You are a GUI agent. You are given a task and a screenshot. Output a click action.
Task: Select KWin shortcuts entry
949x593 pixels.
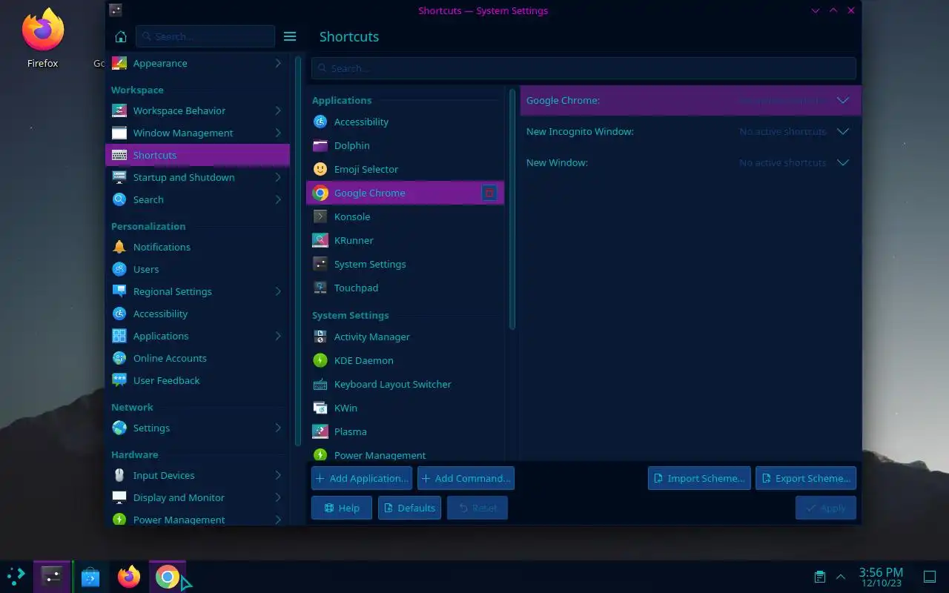click(405, 408)
